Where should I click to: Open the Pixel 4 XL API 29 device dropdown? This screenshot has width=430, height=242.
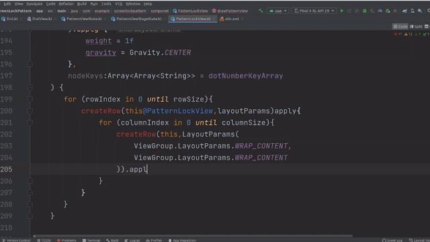(314, 11)
